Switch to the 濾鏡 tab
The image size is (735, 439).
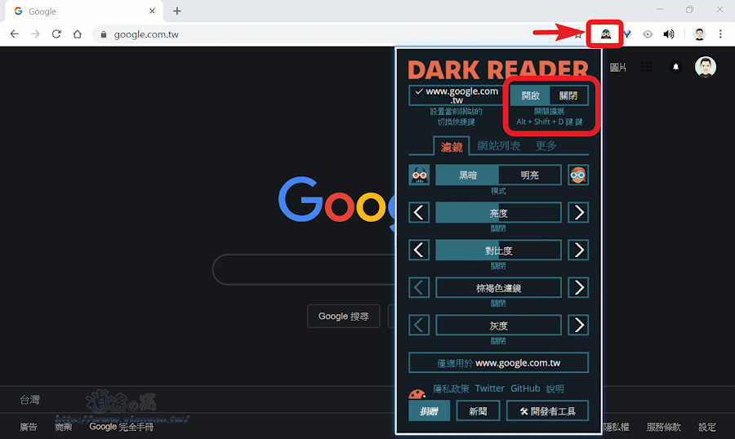[452, 147]
